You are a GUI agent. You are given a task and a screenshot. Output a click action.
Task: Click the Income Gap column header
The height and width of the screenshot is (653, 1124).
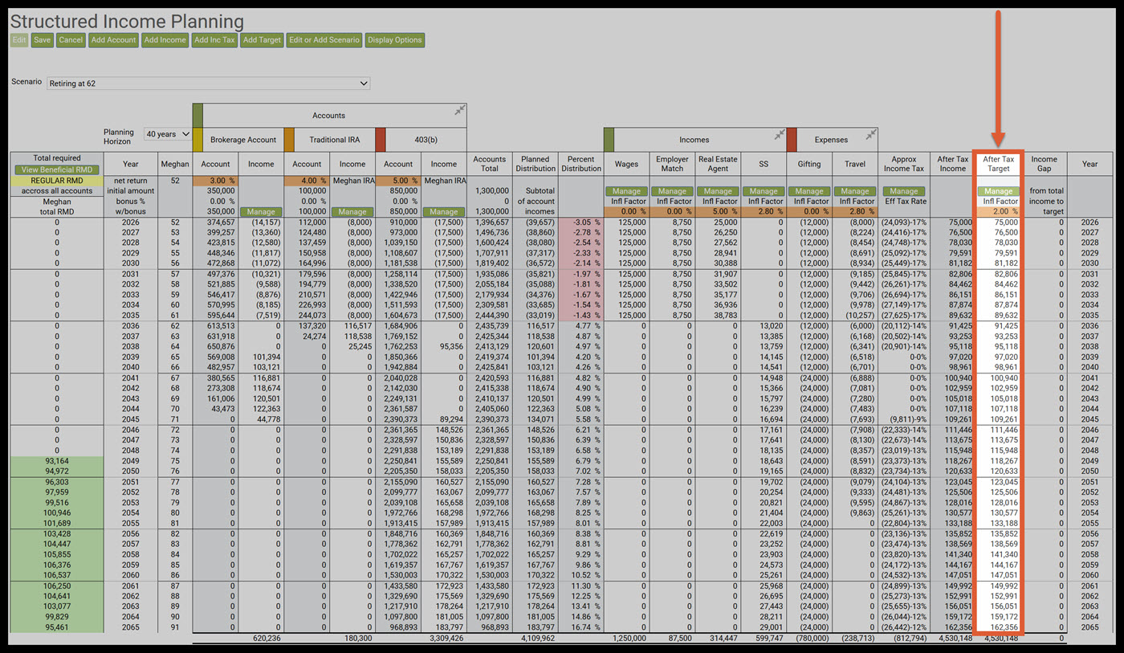(x=1045, y=164)
